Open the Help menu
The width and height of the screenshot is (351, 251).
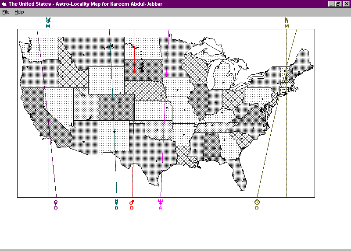(19, 12)
